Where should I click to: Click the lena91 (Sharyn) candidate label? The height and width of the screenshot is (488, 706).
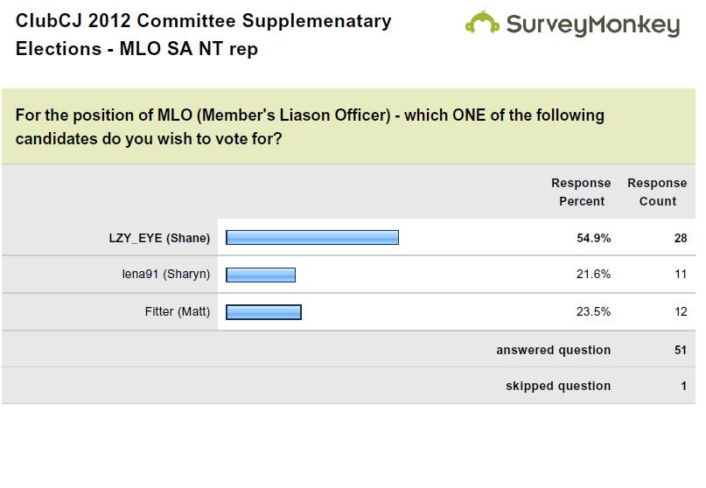(166, 274)
